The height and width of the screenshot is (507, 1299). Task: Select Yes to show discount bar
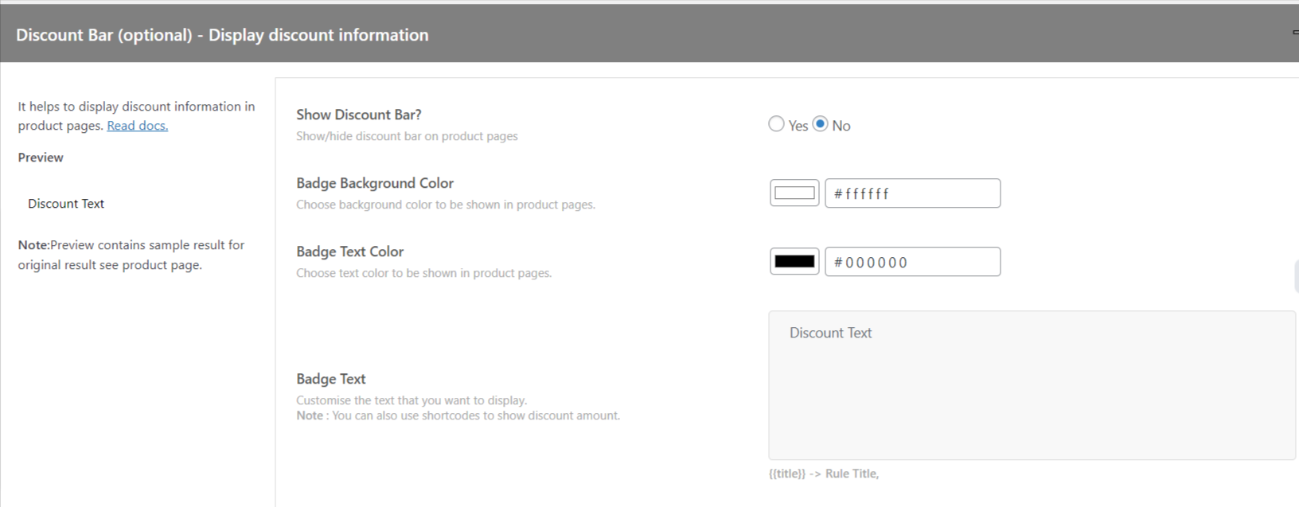click(x=776, y=124)
